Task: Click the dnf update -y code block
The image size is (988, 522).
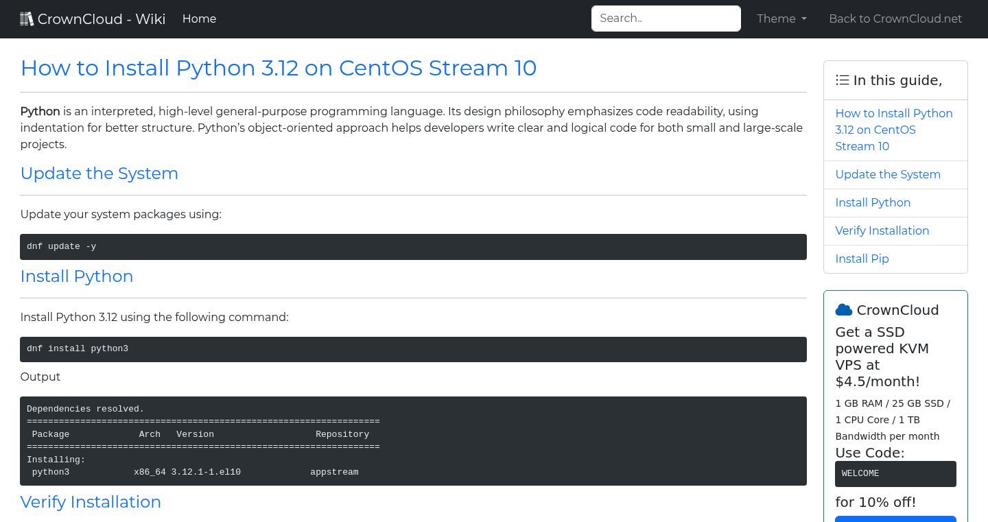Action: [413, 247]
